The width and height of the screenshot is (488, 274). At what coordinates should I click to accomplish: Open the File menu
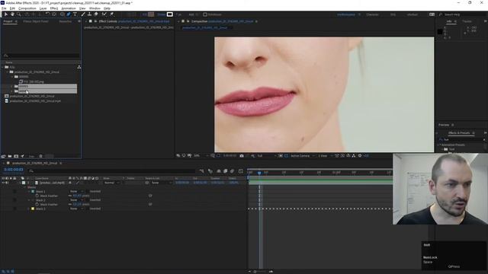(4, 8)
